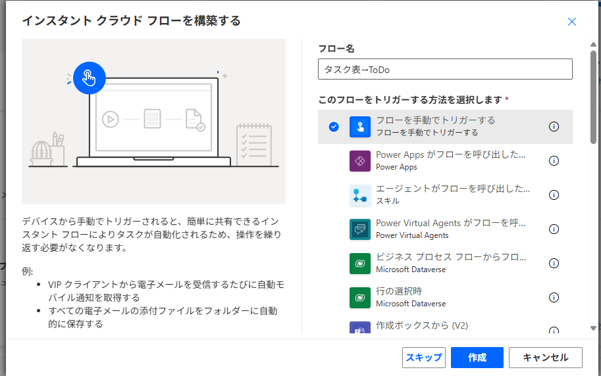Click the agent skill trigger icon
Image resolution: width=601 pixels, height=376 pixels.
tap(360, 195)
